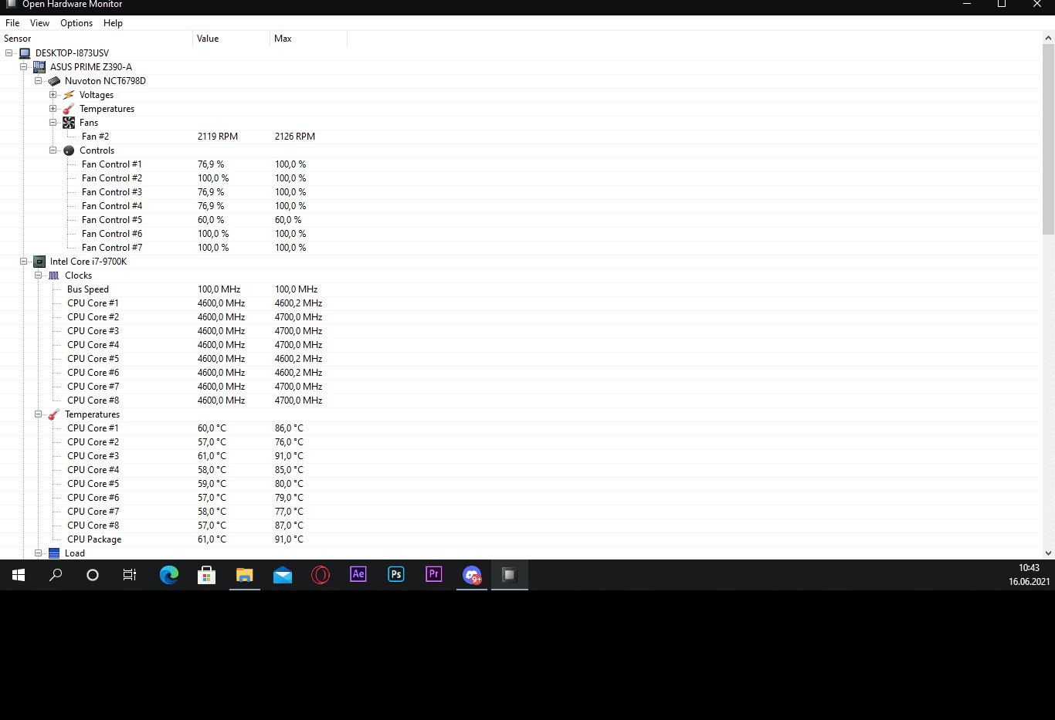Select the 61,0 °C CPU Core #3 row
Image resolution: width=1055 pixels, height=720 pixels.
coord(521,456)
